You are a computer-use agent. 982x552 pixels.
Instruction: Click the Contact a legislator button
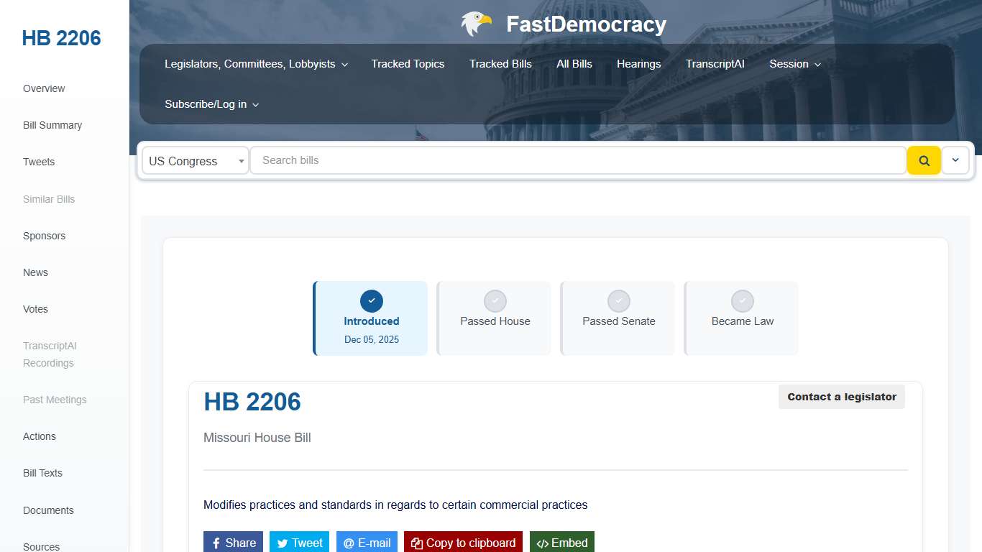pyautogui.click(x=841, y=397)
